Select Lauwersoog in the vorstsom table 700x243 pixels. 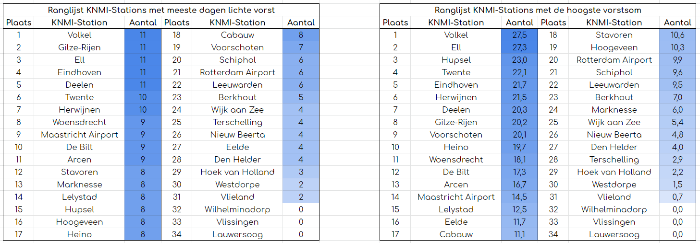pyautogui.click(x=614, y=234)
